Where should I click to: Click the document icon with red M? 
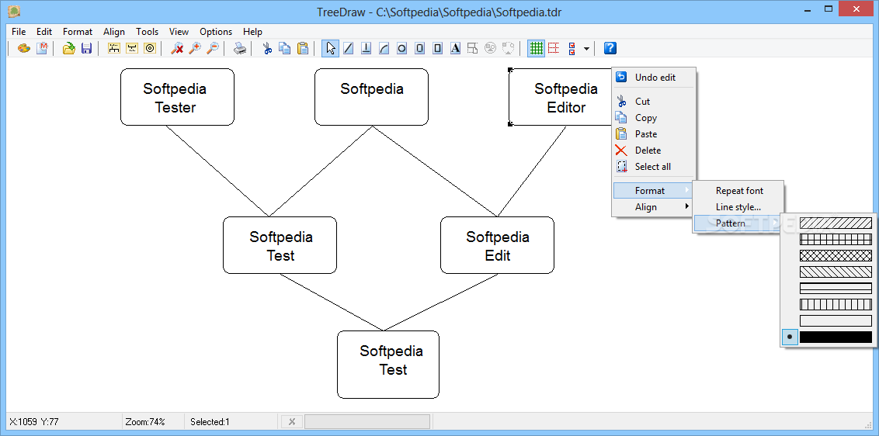pos(42,48)
